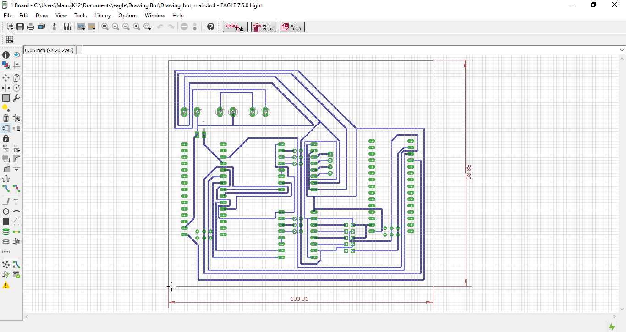Select the Via tool

pyautogui.click(x=5, y=231)
